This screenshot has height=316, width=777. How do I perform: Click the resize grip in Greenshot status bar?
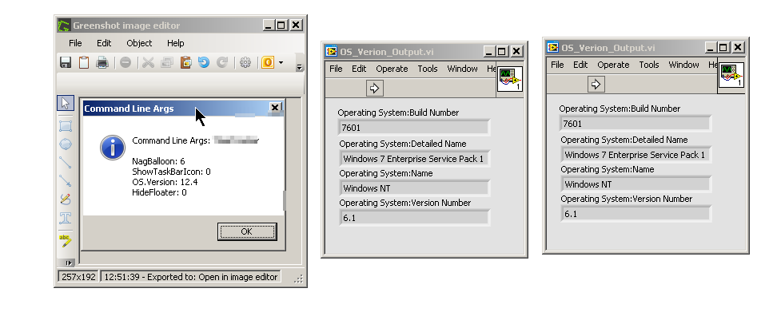coord(298,279)
